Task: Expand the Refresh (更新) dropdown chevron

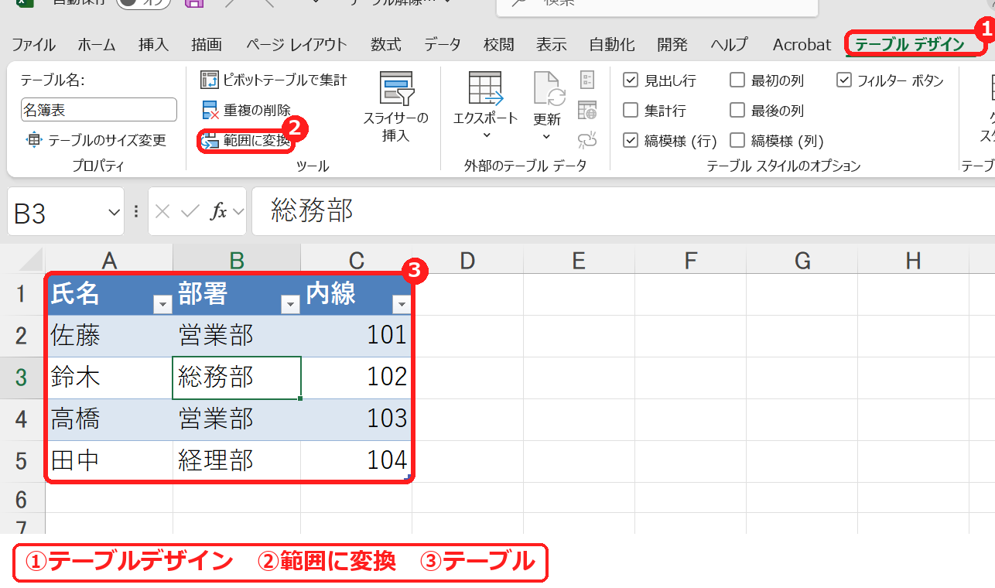Action: pos(546,137)
